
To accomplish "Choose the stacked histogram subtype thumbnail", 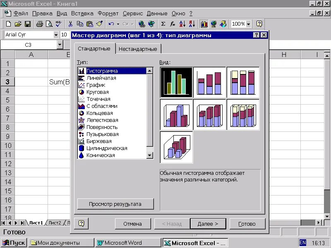I will click(209, 82).
